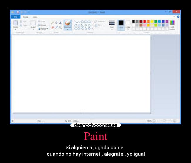Open the shape Outline dropdown
The height and width of the screenshot is (163, 191).
(x=100, y=21)
